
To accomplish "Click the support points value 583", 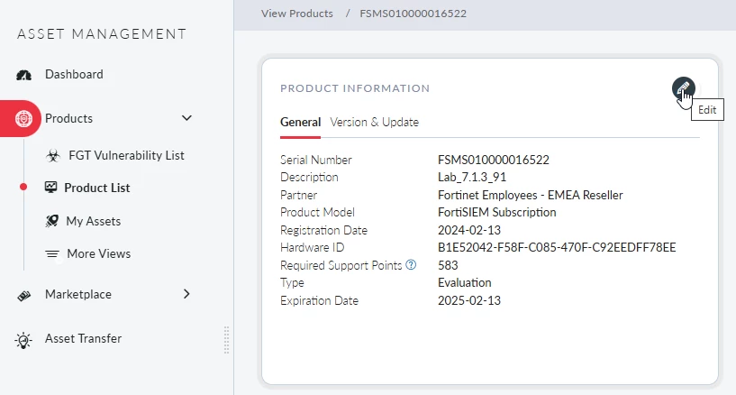I will point(448,265).
